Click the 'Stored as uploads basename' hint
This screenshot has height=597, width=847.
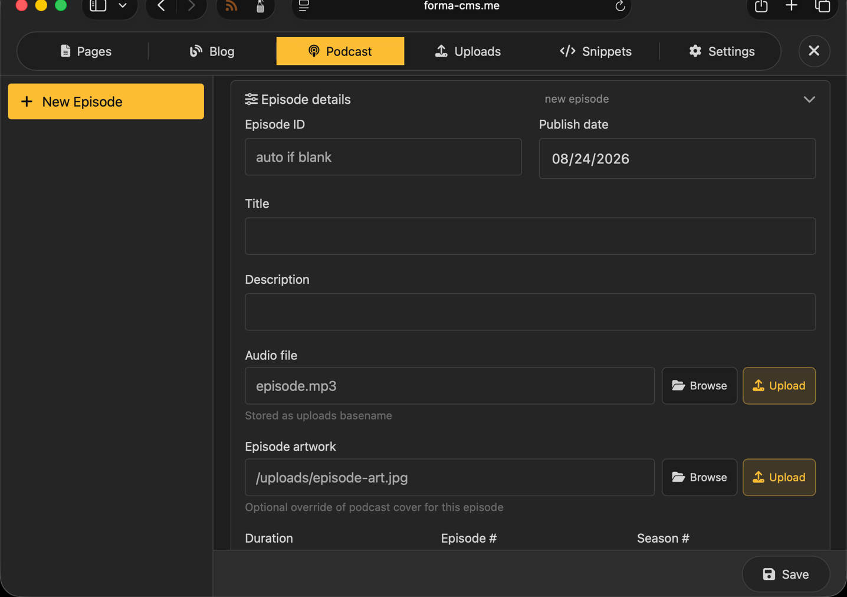[319, 415]
